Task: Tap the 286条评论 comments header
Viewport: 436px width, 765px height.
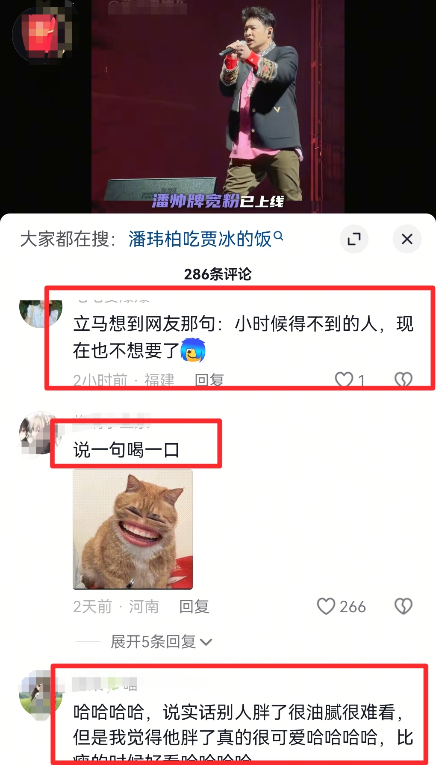Action: tap(218, 274)
